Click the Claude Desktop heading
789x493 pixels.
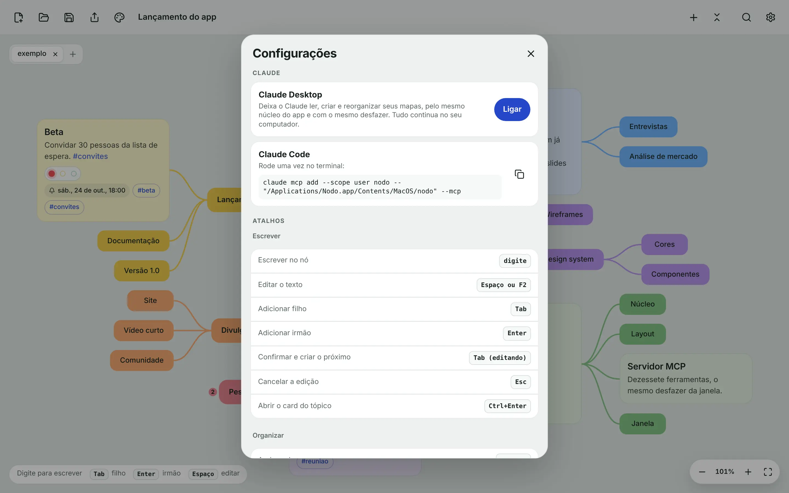[x=290, y=94]
